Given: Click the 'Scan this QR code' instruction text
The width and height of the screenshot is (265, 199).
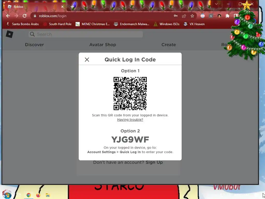Looking at the screenshot, I should coord(130,115).
